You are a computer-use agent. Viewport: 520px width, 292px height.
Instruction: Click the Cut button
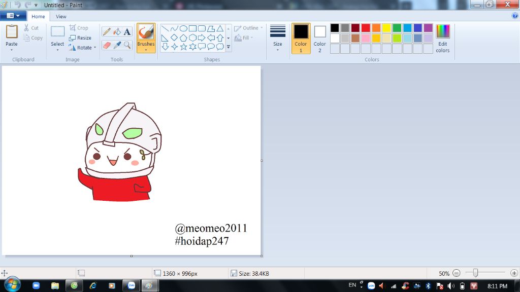click(x=31, y=28)
